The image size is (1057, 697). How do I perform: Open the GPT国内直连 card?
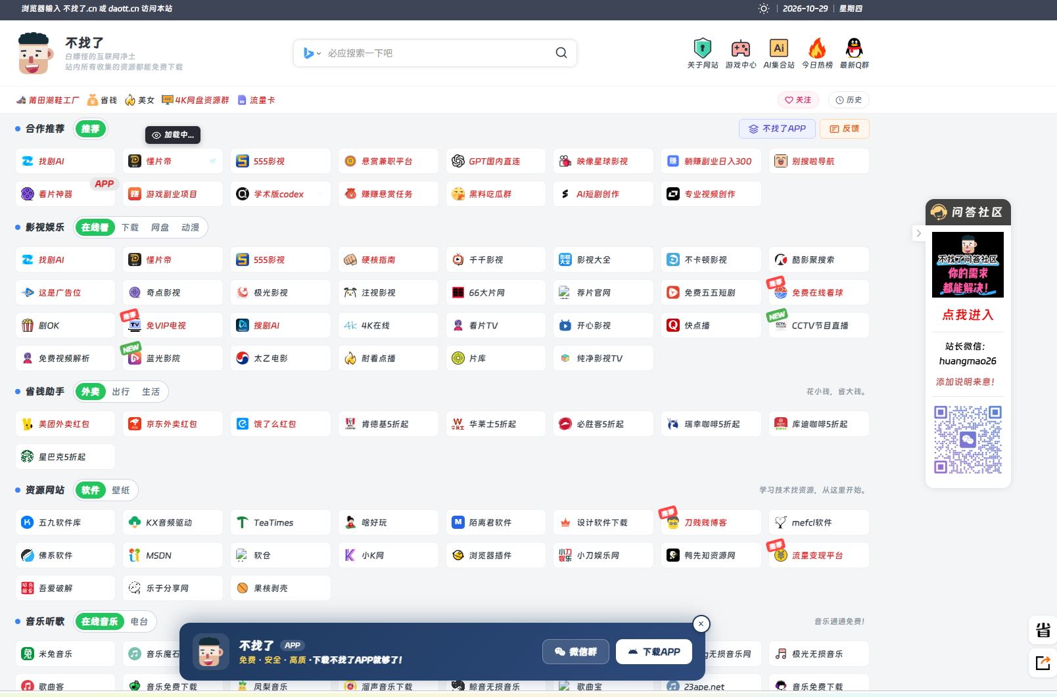pyautogui.click(x=496, y=161)
